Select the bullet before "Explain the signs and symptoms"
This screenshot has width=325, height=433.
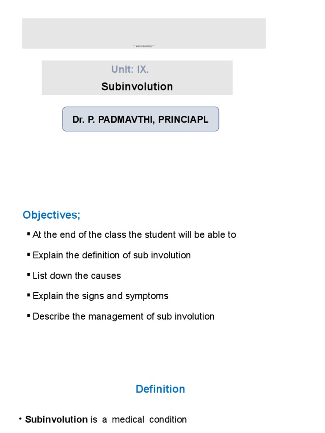click(29, 295)
